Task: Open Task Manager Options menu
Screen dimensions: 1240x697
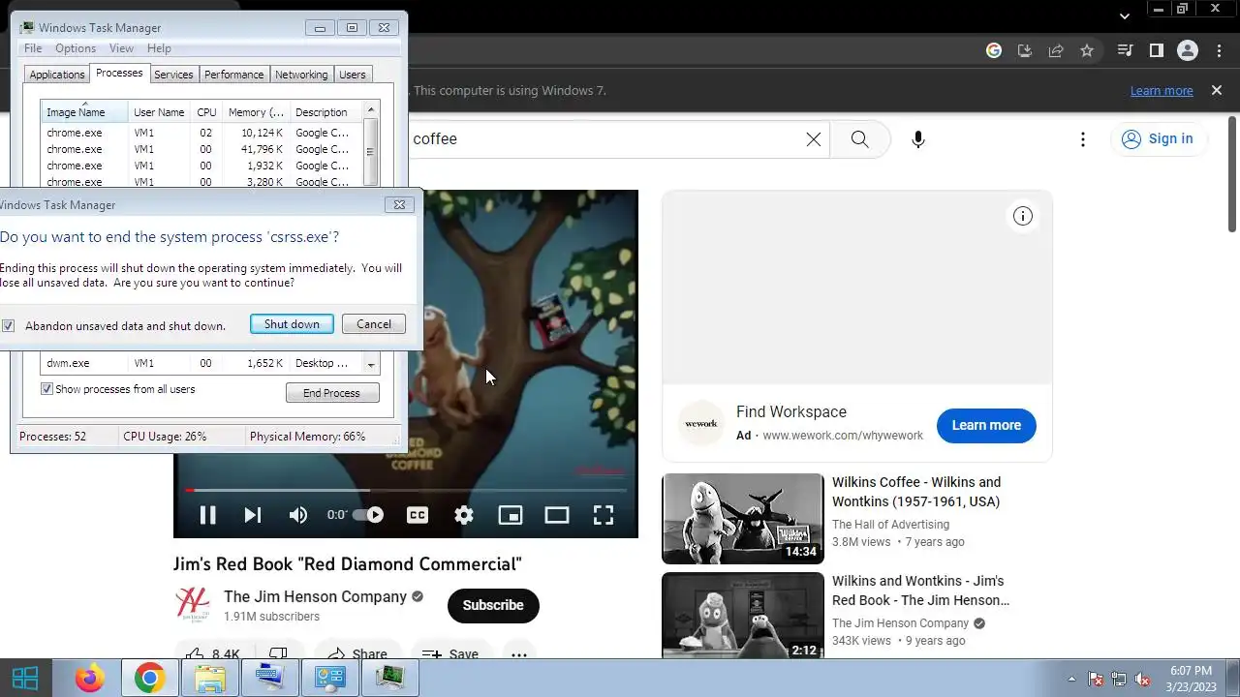Action: tap(76, 48)
